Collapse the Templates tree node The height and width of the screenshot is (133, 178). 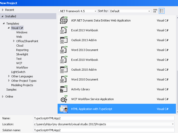4,24
